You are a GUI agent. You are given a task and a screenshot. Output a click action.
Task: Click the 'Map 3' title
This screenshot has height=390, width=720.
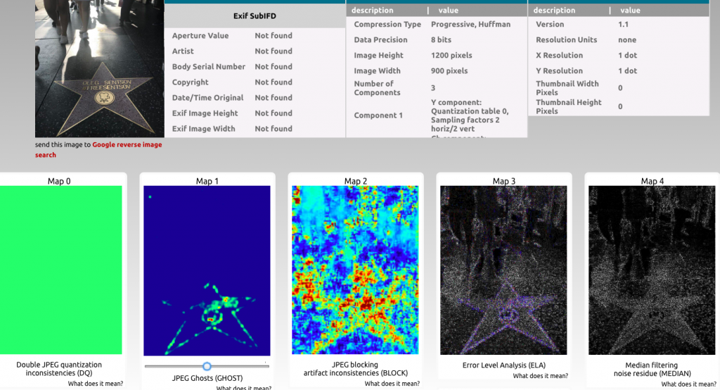point(503,181)
